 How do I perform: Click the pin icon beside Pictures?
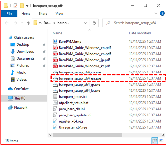tap(44, 66)
